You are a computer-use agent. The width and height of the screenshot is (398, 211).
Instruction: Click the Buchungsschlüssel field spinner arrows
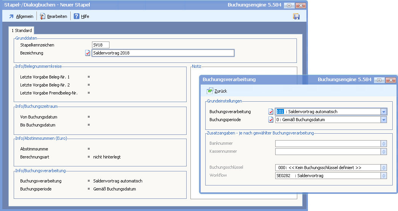point(384,168)
